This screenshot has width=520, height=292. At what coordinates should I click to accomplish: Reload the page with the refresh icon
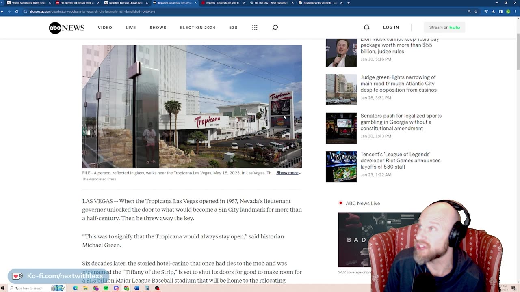coord(17,11)
